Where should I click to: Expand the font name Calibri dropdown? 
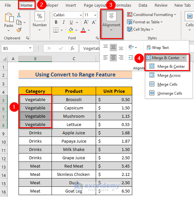81,15
